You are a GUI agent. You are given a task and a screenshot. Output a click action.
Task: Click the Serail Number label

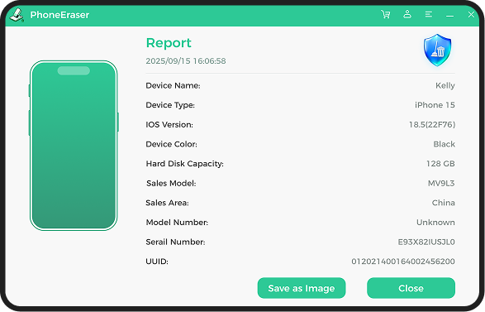pyautogui.click(x=175, y=242)
